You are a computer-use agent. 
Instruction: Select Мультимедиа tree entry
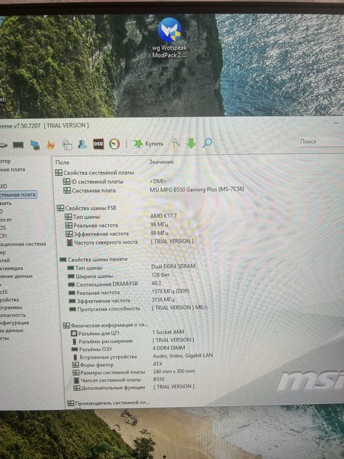[x=11, y=268]
